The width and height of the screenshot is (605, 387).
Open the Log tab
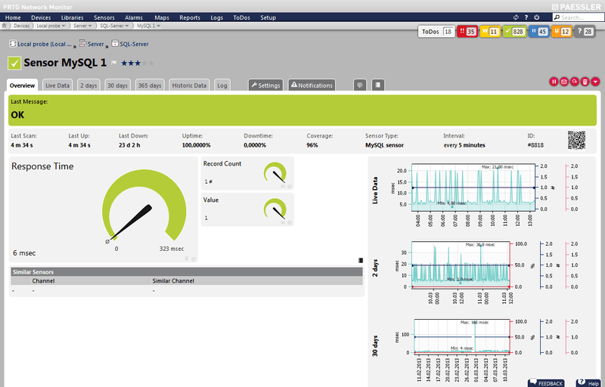222,85
